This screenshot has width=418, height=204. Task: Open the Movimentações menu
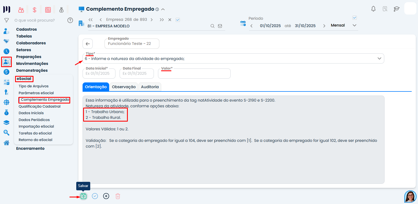tap(32, 64)
